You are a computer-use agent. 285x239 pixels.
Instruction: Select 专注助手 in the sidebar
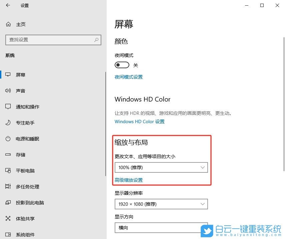8,122
